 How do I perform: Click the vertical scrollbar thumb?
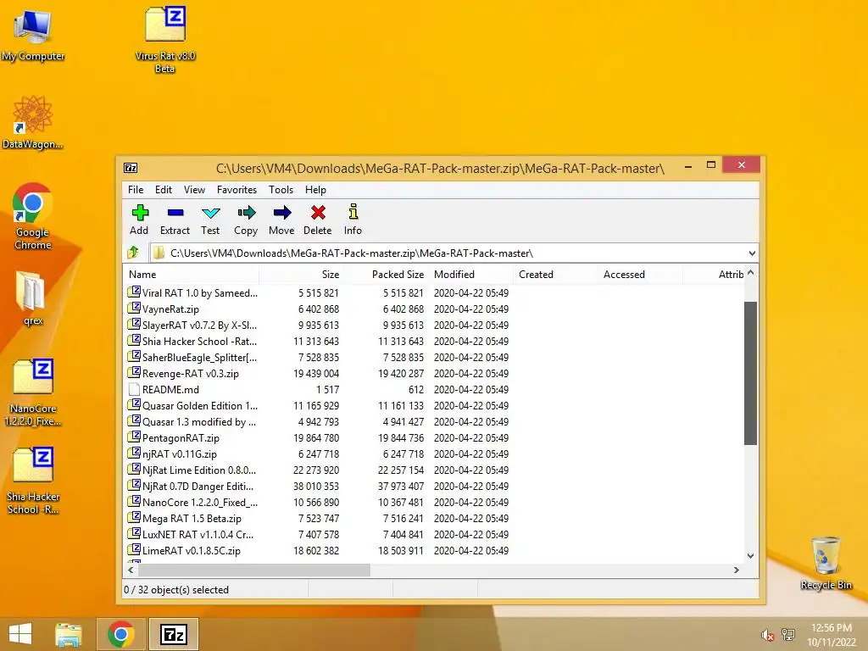751,373
